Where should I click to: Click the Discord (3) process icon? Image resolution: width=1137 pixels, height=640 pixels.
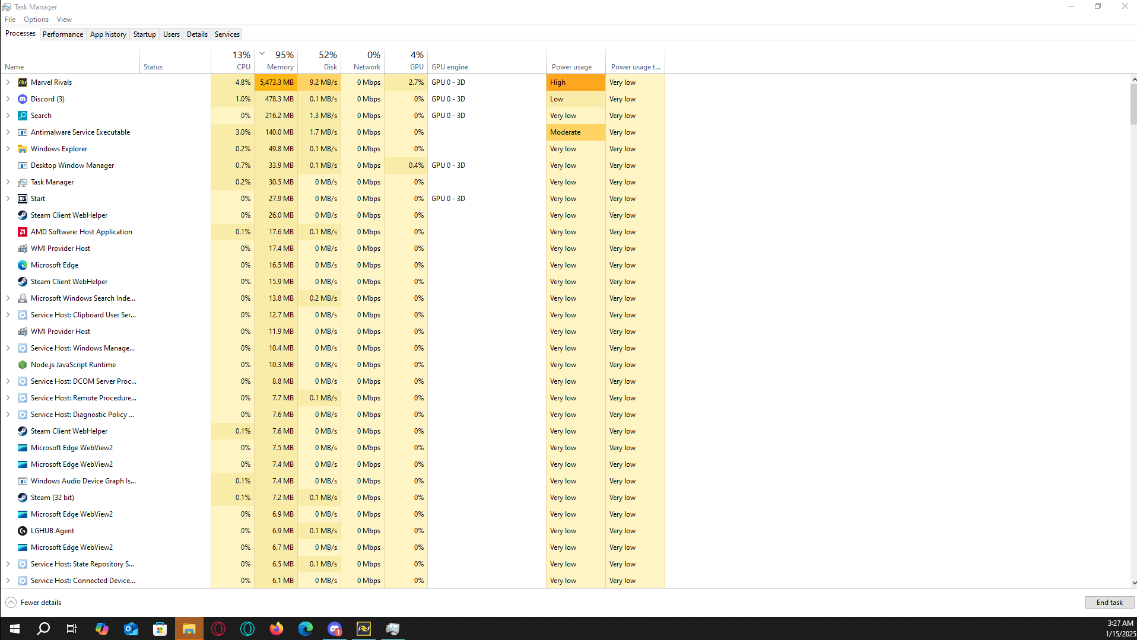(x=23, y=99)
